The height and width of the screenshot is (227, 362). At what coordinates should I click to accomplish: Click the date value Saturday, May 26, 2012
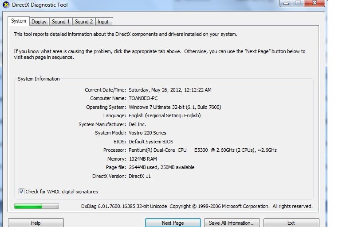pos(170,90)
